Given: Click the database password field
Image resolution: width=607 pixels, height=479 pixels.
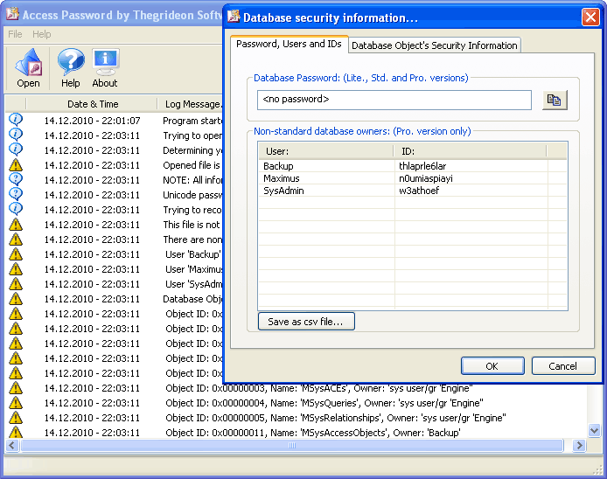Looking at the screenshot, I should (x=394, y=100).
